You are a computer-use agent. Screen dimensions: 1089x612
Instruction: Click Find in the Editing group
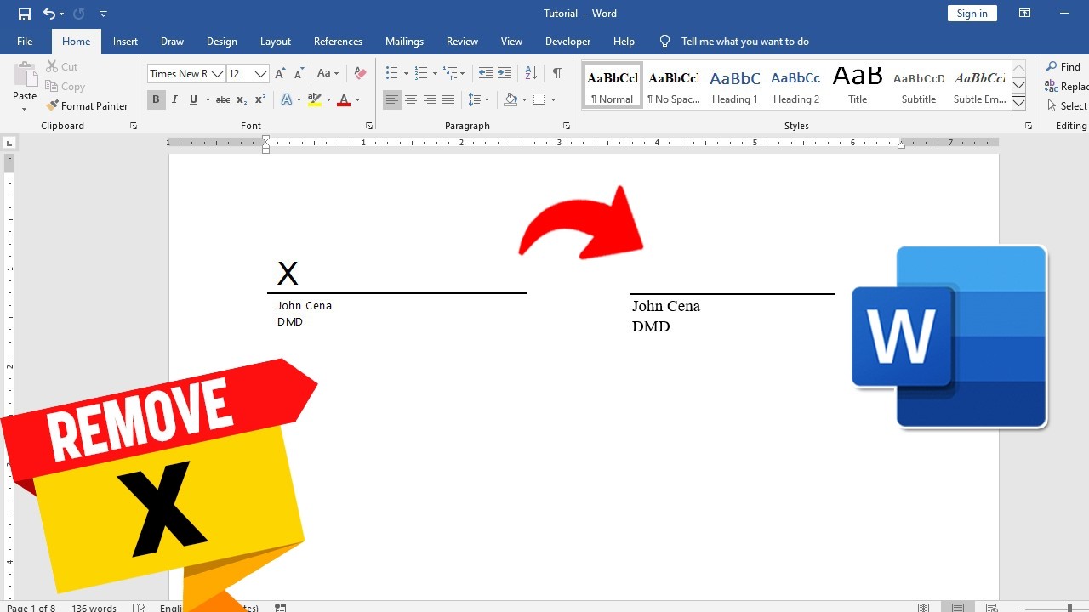point(1063,67)
